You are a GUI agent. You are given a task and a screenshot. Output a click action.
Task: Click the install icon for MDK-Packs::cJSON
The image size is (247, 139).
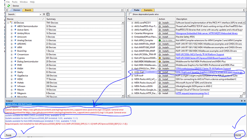pyautogui.click(x=160, y=86)
